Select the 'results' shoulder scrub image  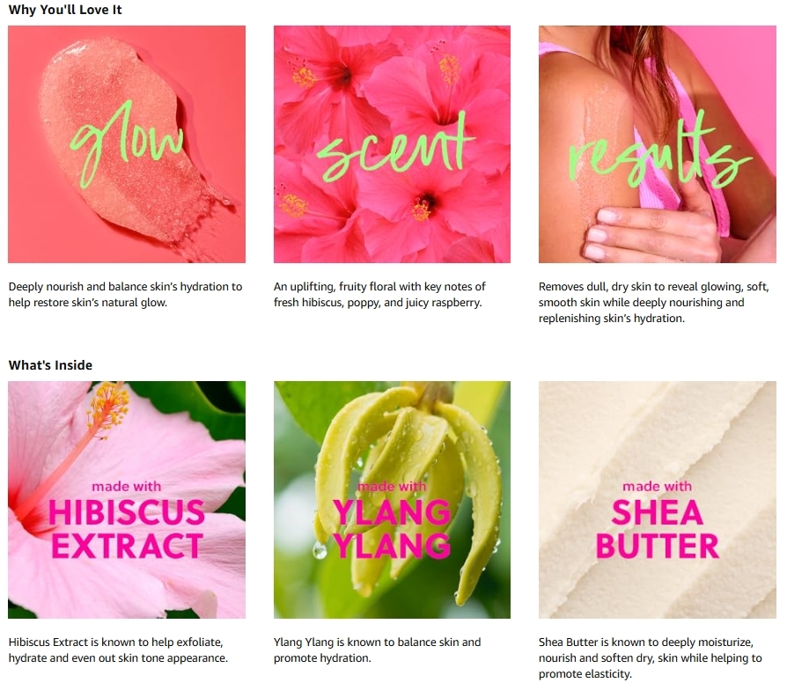tap(658, 144)
